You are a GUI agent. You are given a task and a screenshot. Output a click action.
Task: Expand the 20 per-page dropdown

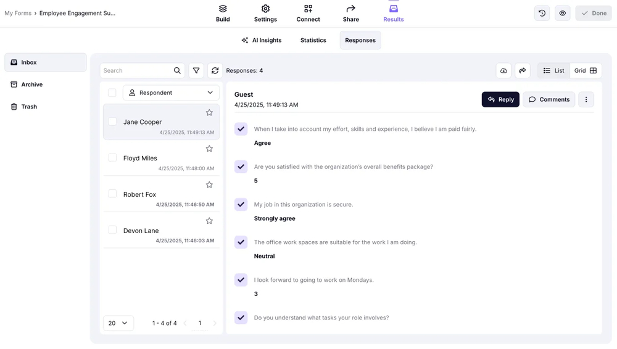pos(118,323)
